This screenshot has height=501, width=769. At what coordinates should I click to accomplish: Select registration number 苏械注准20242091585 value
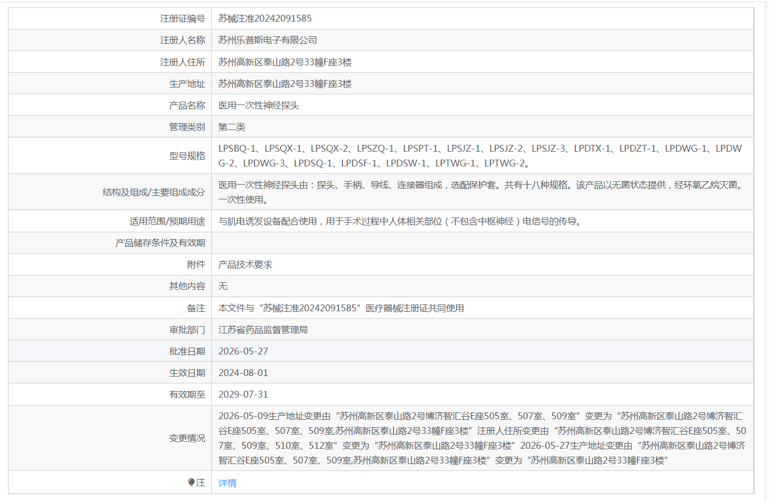tap(265, 18)
